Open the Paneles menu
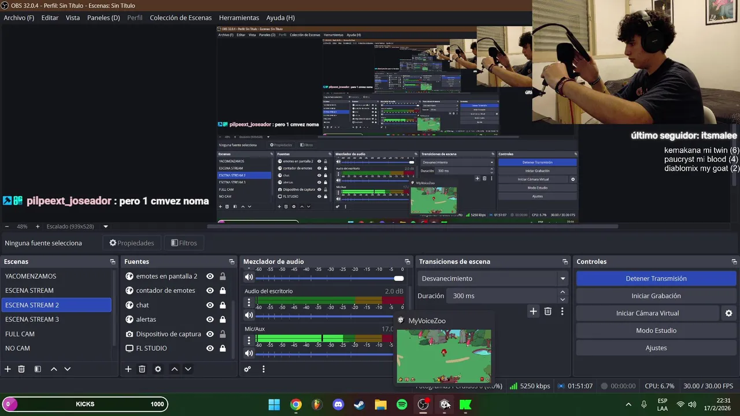Viewport: 740px width, 416px height. (x=103, y=18)
